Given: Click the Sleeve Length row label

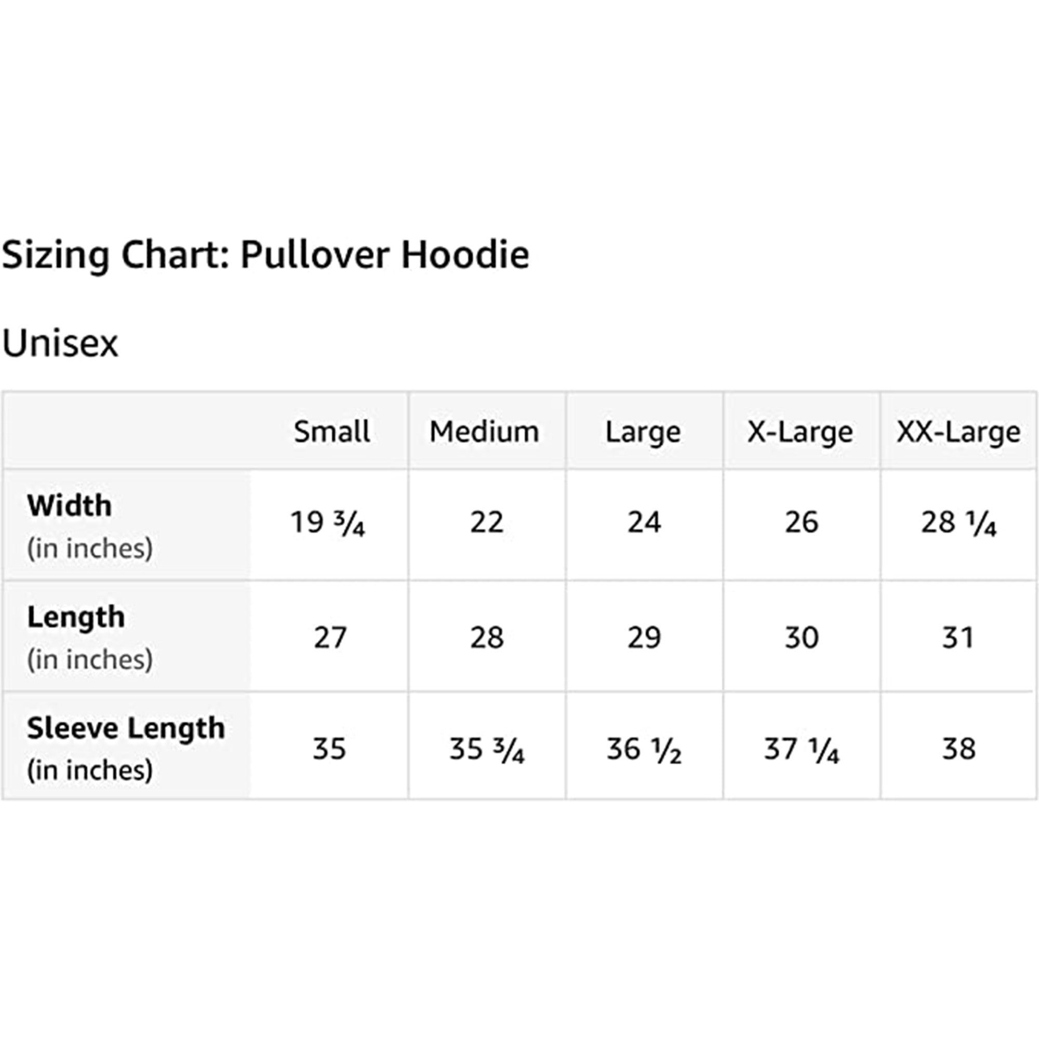Looking at the screenshot, I should point(126,728).
